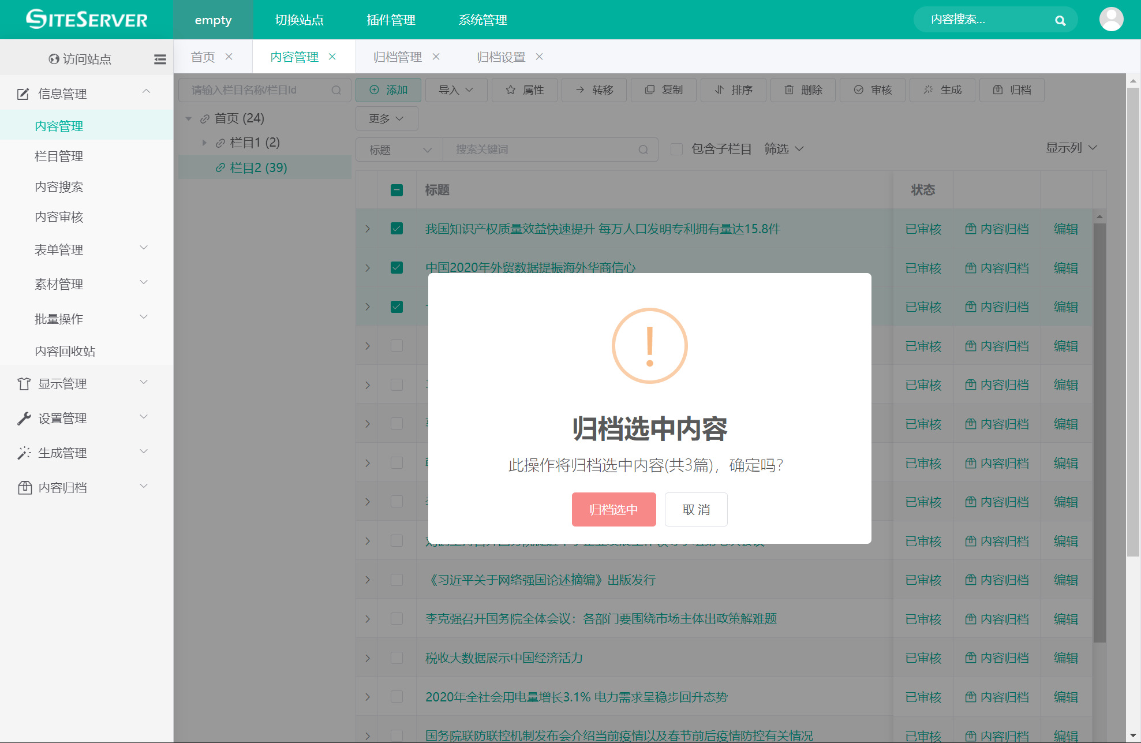Open the 更多 dropdown

click(386, 118)
